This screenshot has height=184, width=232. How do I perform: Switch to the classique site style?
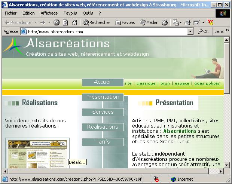point(146,83)
